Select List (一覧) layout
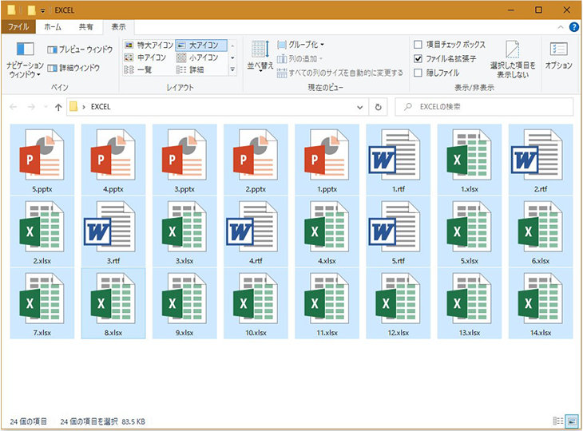 tap(137, 69)
